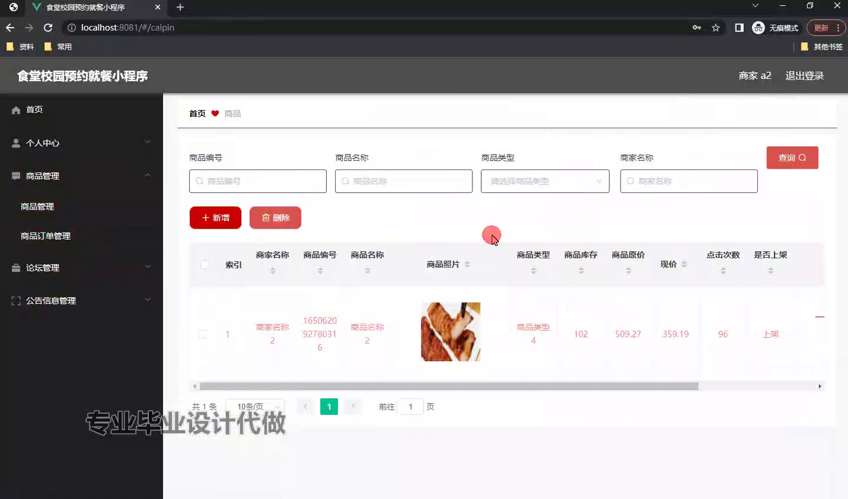Image resolution: width=848 pixels, height=499 pixels.
Task: Click 首页 in the breadcrumb
Action: point(197,114)
